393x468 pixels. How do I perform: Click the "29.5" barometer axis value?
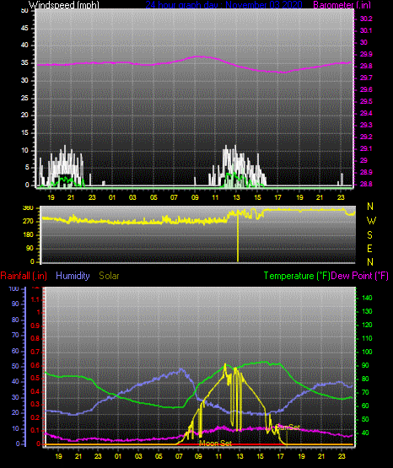pos(366,101)
